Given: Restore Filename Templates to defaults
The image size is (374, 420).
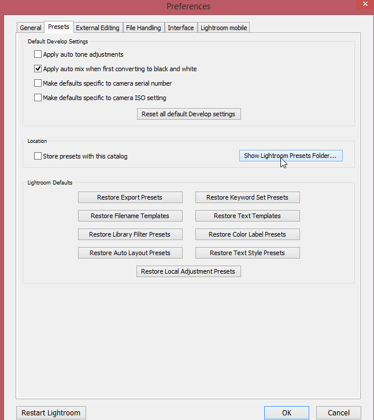Looking at the screenshot, I should [130, 216].
